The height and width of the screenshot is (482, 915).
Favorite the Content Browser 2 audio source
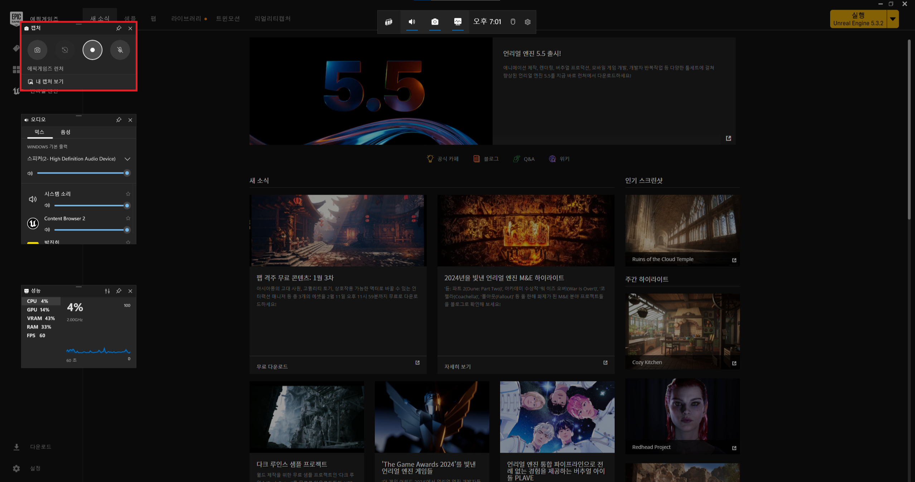(x=128, y=218)
